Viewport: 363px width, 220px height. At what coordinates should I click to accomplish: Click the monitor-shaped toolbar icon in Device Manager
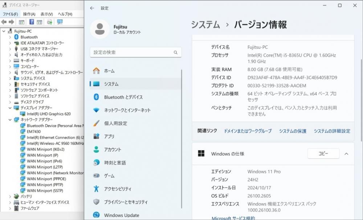(x=60, y=22)
